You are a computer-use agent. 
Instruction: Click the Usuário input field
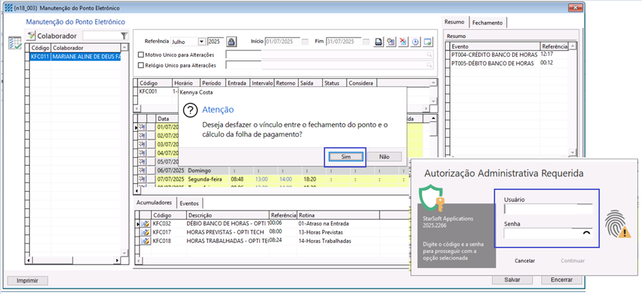pyautogui.click(x=548, y=209)
